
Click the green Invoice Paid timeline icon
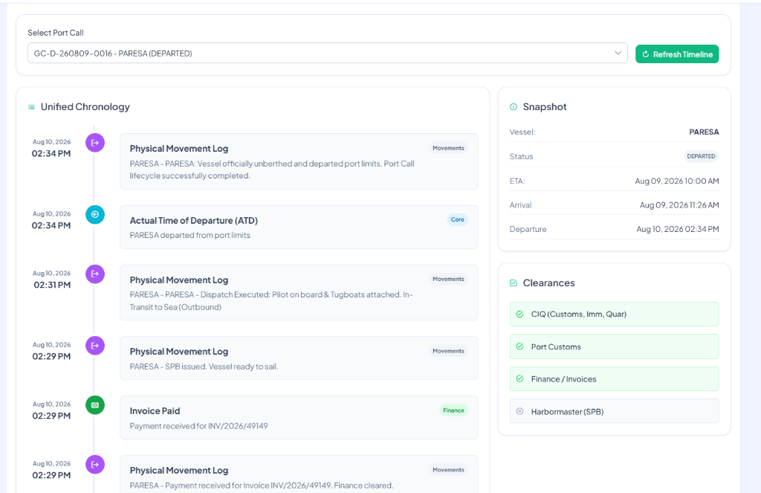click(x=95, y=405)
